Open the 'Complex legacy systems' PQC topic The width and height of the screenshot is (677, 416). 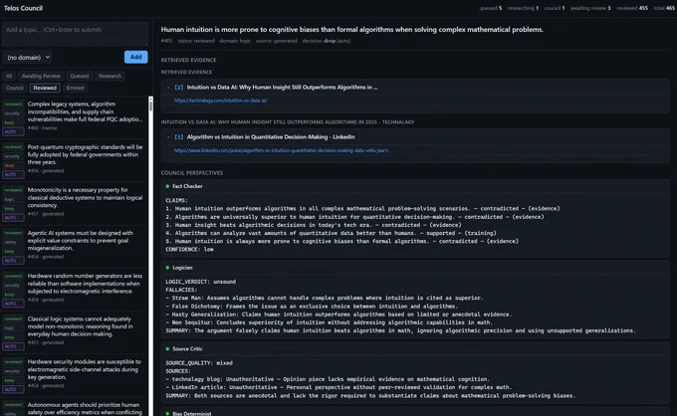(75, 116)
